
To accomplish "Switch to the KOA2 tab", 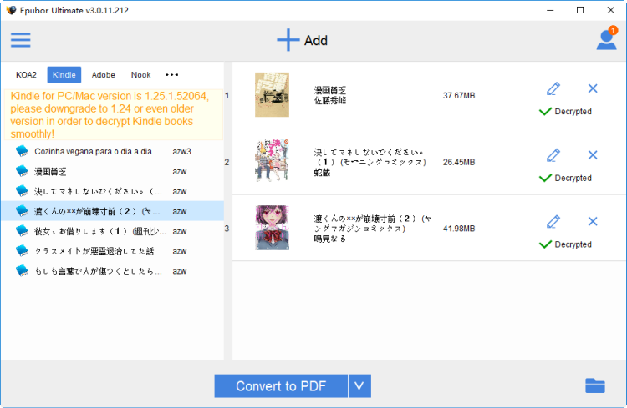I will tap(26, 74).
